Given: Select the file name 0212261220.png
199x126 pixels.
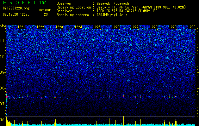Looking at the screenshot, I should [x=16, y=8].
